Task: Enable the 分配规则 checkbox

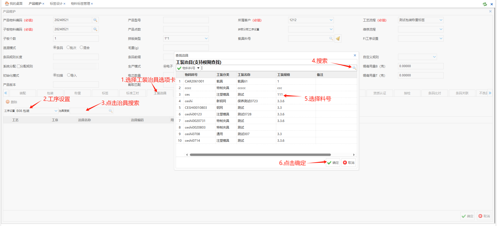Action: (x=18, y=66)
